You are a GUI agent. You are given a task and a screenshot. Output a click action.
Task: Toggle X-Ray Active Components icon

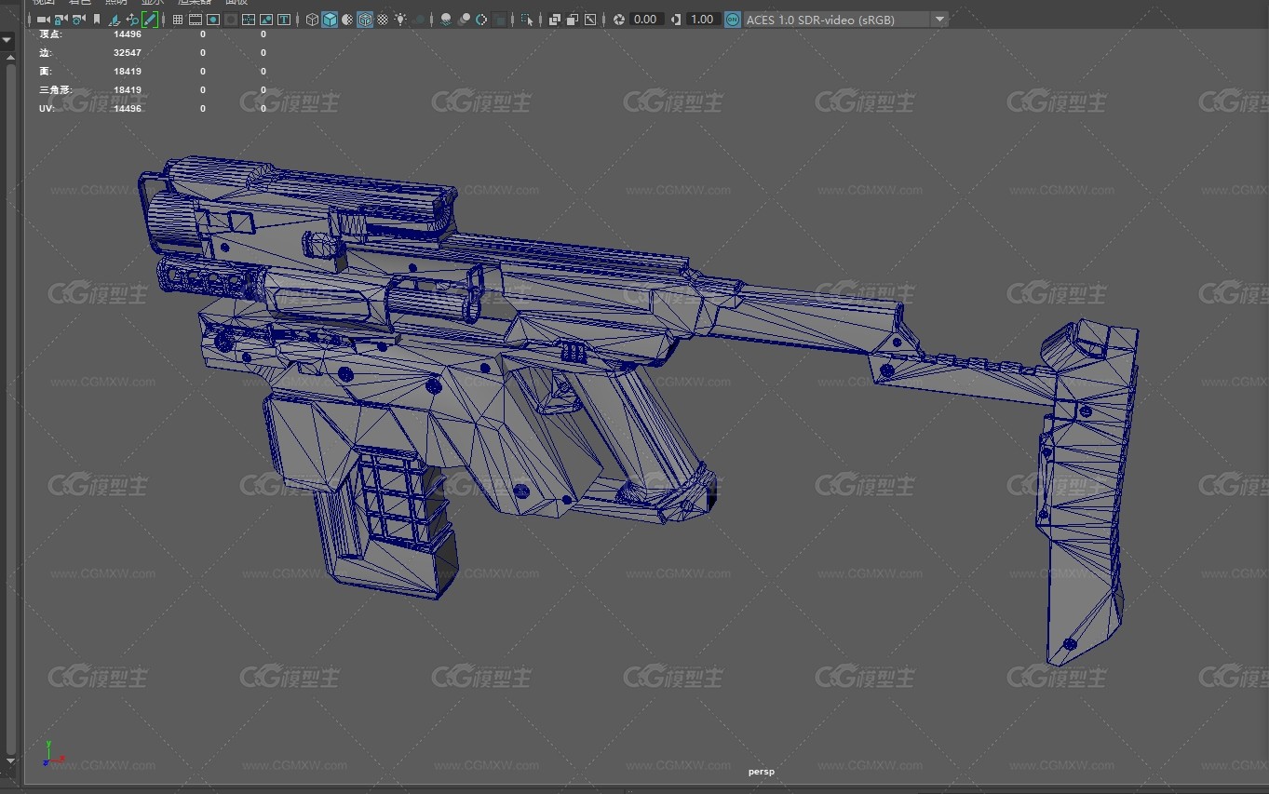pyautogui.click(x=572, y=20)
